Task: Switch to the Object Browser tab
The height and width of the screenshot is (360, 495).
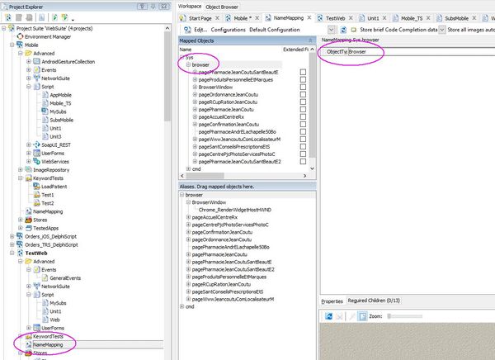Action: [223, 5]
